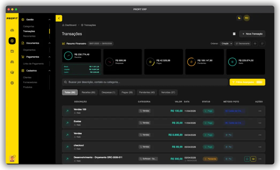Collapse the Documentos section
This screenshot has height=170, width=280.
click(50, 43)
